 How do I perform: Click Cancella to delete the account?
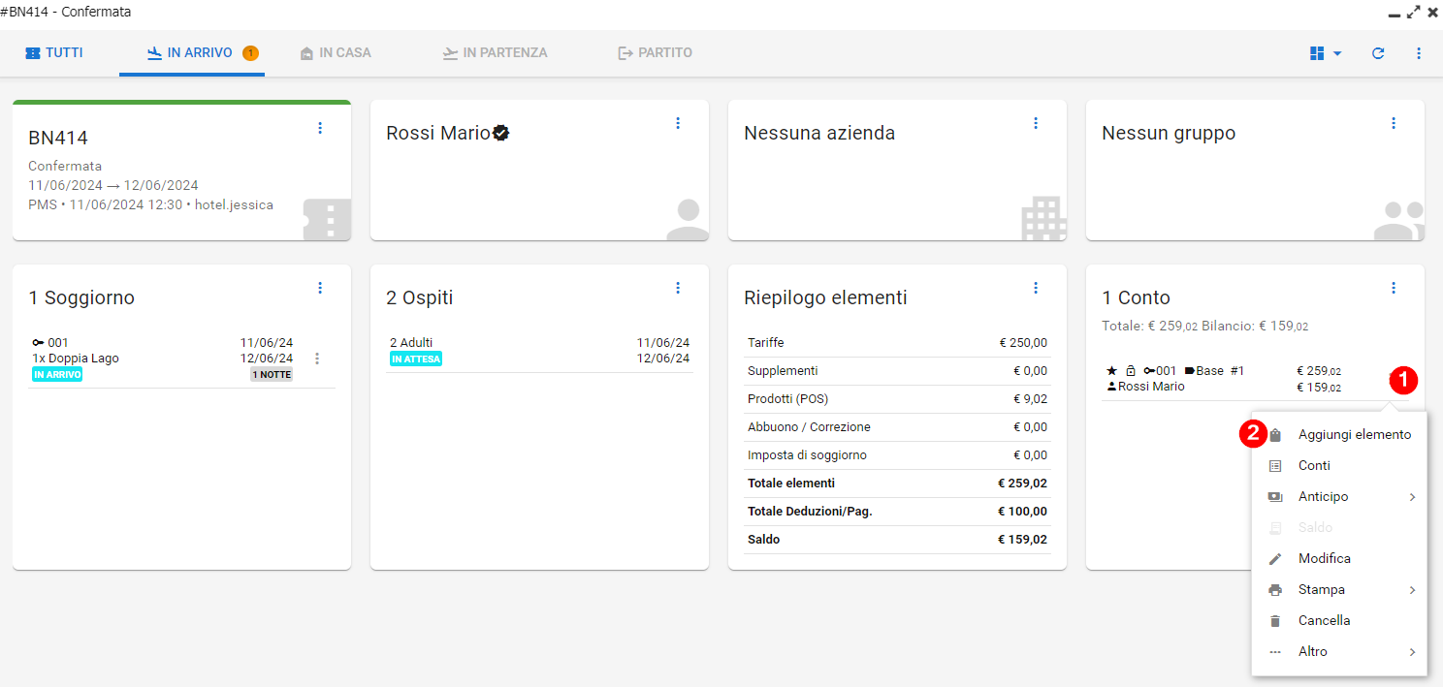tap(1324, 621)
